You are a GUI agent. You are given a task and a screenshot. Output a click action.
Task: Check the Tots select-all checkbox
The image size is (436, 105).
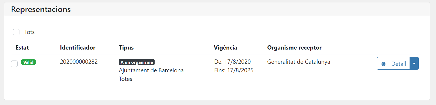pos(16,32)
